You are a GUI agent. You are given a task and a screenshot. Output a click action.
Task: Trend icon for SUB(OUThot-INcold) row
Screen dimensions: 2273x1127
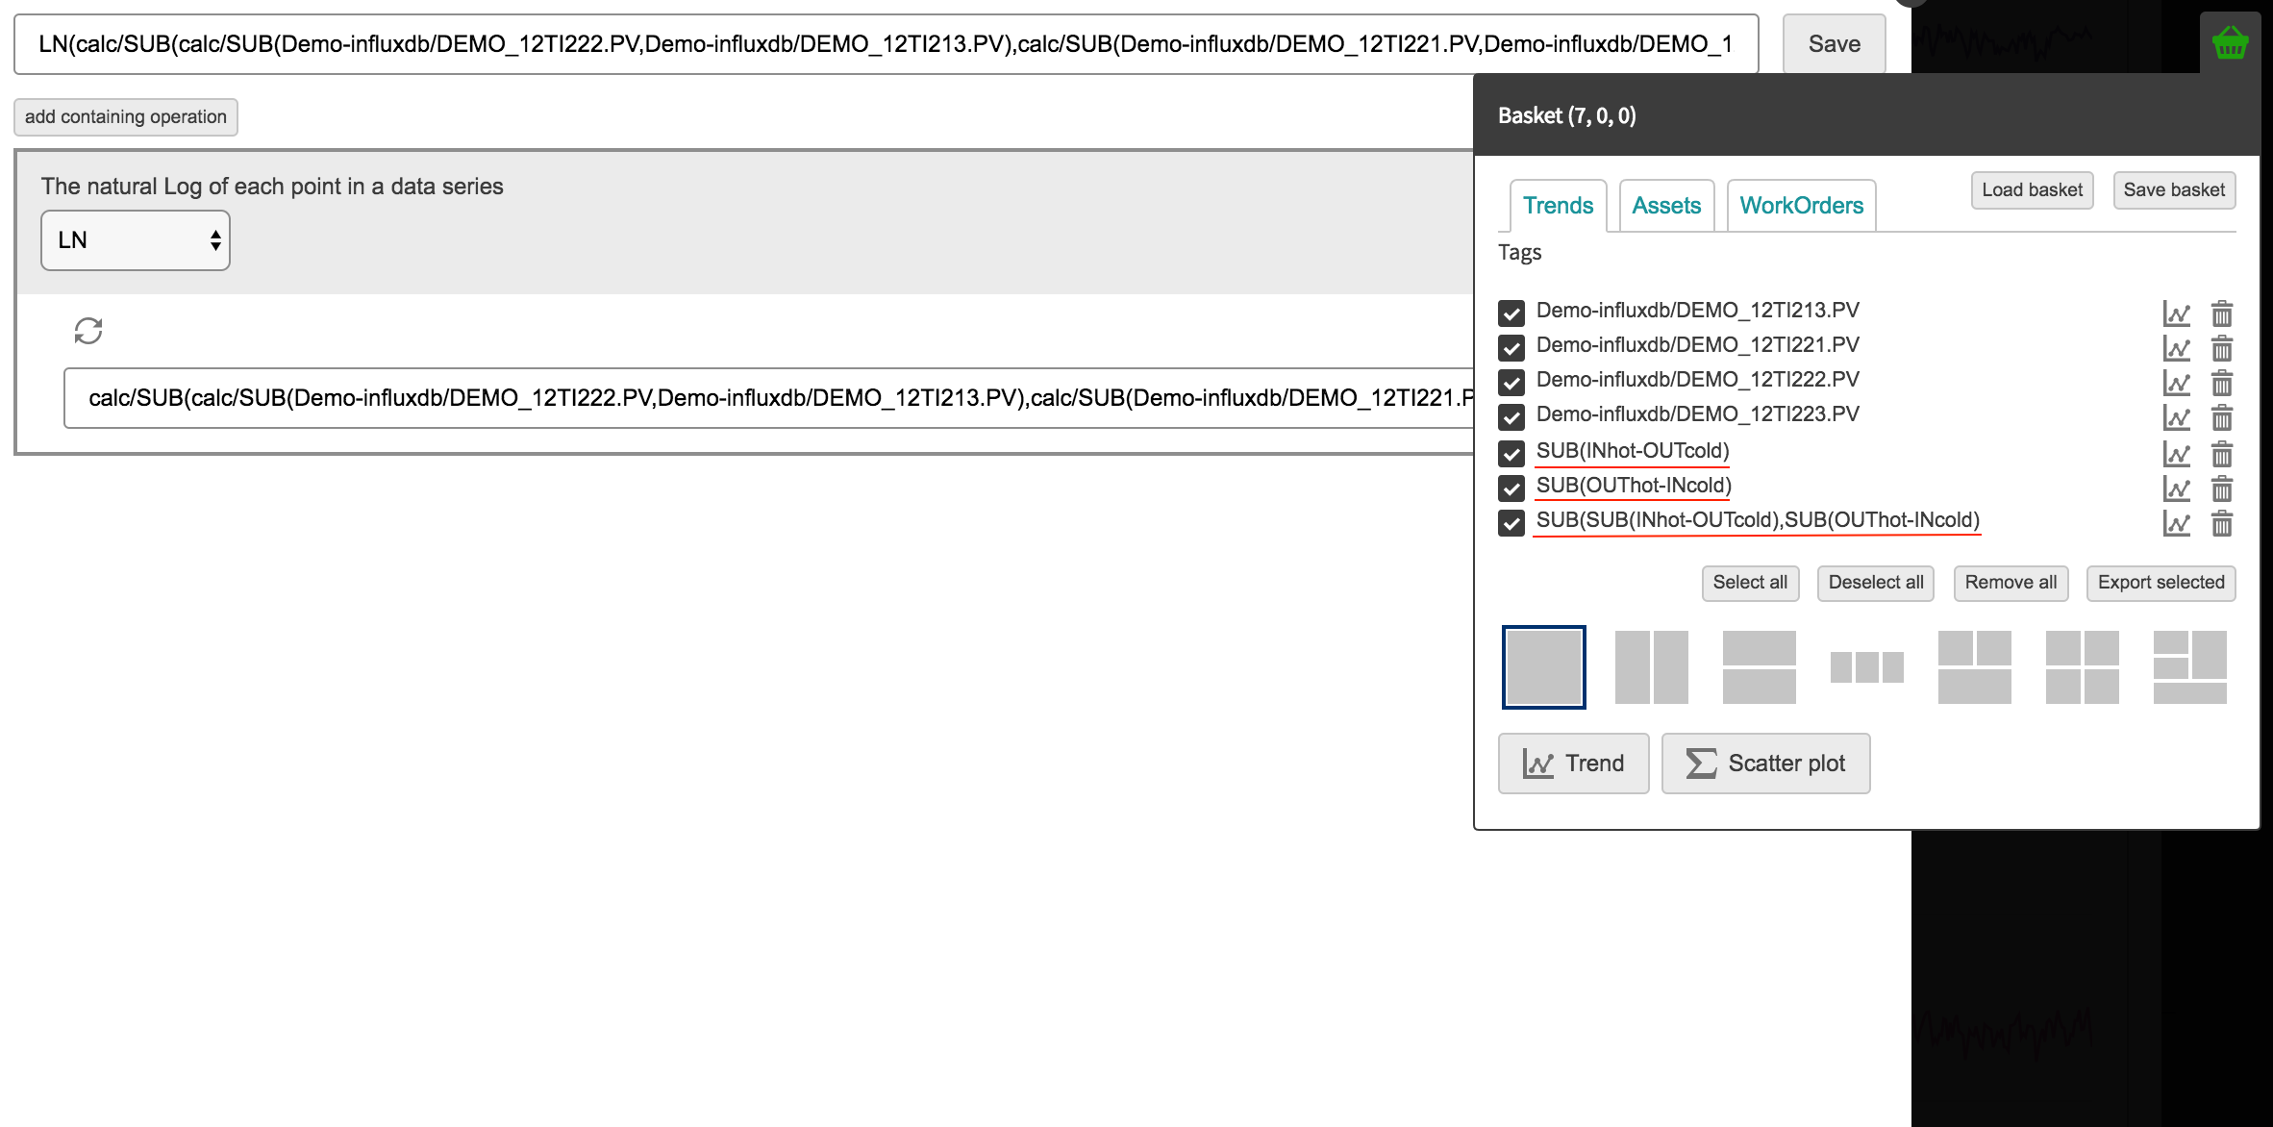tap(2177, 488)
